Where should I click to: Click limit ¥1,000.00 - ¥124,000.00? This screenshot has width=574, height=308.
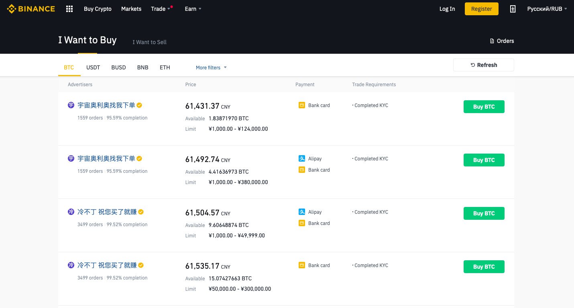point(238,129)
